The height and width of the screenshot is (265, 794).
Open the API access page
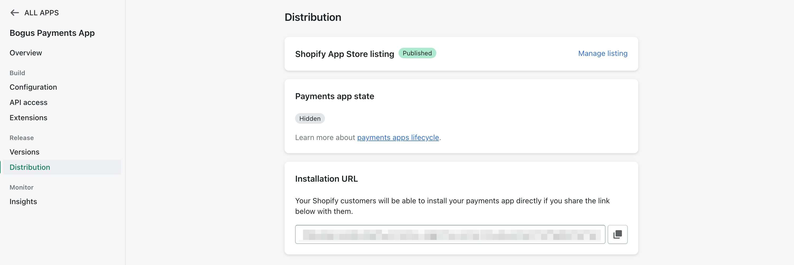(x=28, y=102)
